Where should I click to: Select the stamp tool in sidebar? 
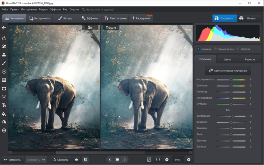click(x=4, y=55)
